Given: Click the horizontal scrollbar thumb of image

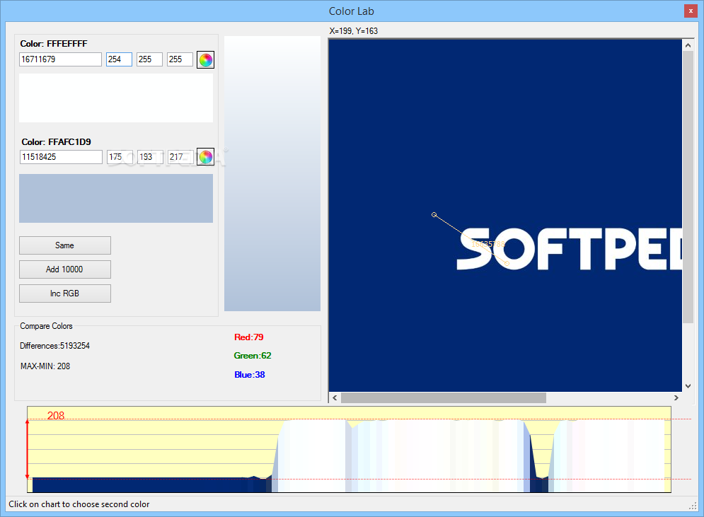Looking at the screenshot, I should tap(444, 397).
